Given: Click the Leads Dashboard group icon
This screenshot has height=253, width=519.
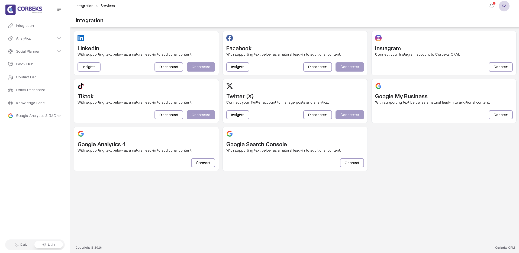Looking at the screenshot, I should 11,90.
